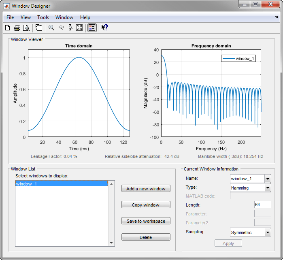Click the Full View Analysis toolbar icon
The image size is (283, 260).
(x=39, y=28)
